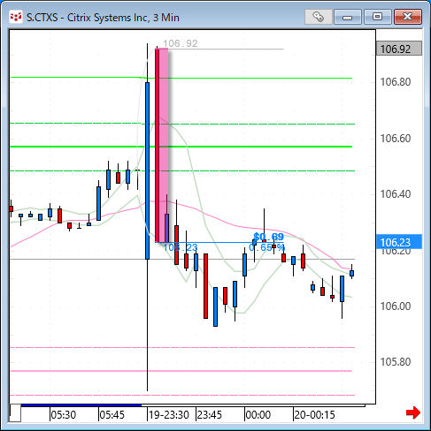Click the CQG chart window icon
Viewport: 431px width, 431px height.
(16, 17)
